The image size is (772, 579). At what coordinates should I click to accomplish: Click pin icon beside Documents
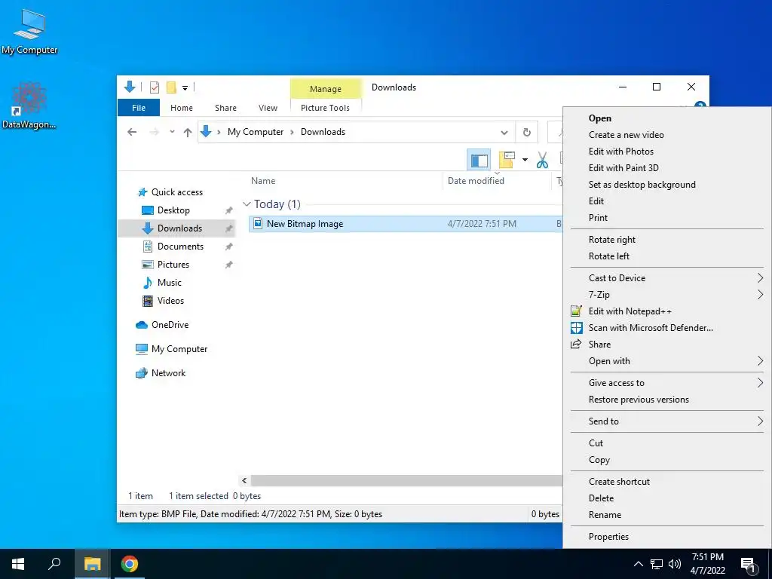229,247
